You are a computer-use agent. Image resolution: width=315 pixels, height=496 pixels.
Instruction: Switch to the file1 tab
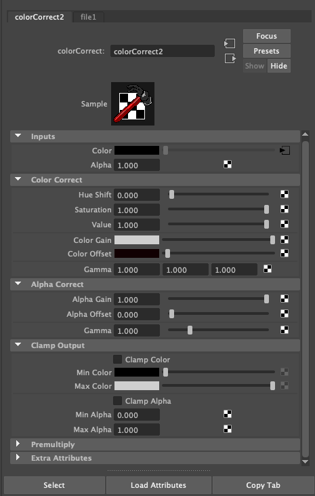tap(88, 17)
